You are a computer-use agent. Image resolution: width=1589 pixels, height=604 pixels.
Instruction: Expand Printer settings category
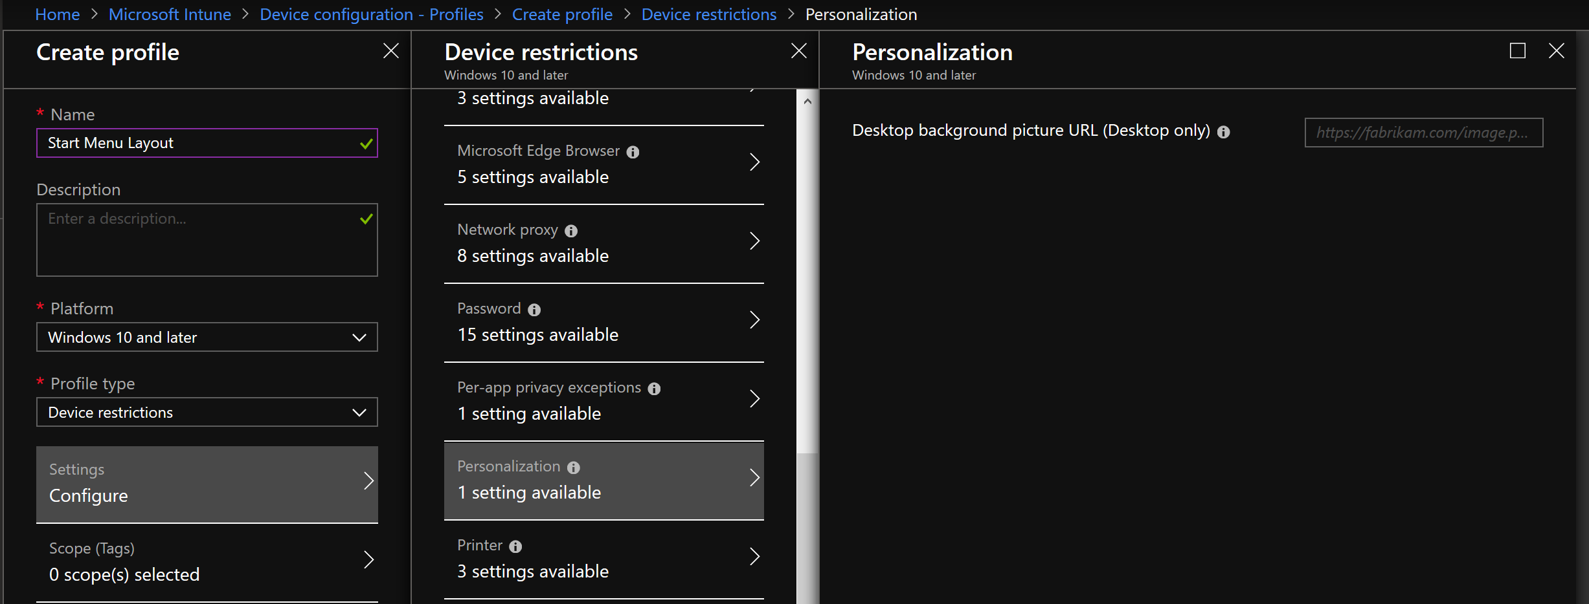pyautogui.click(x=603, y=559)
